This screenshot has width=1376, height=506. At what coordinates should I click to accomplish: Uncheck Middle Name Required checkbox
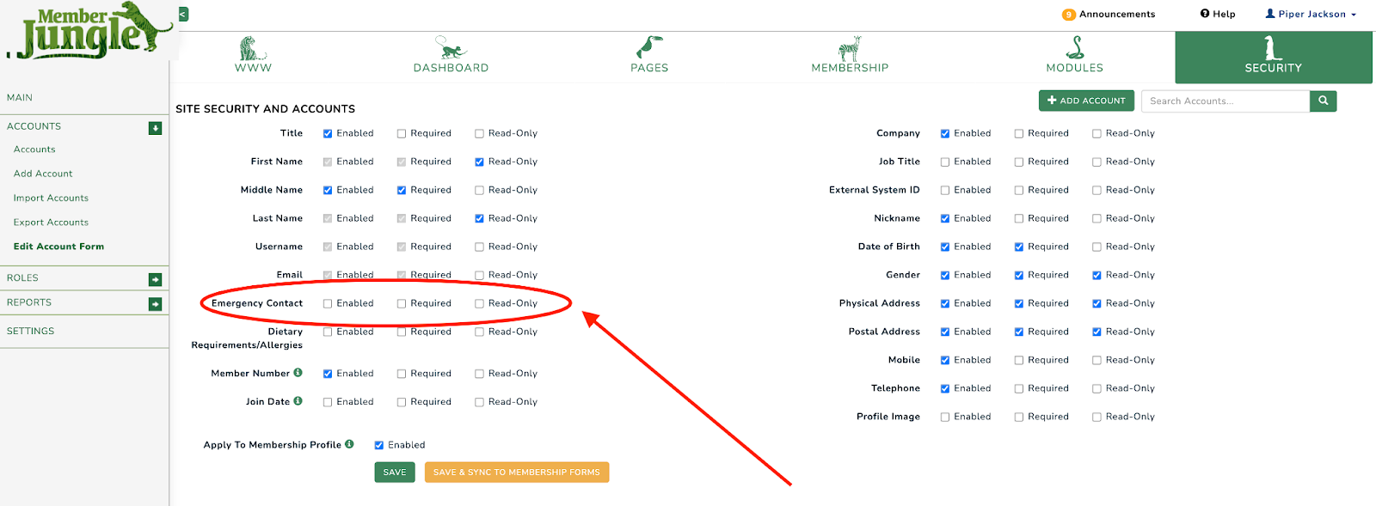402,190
